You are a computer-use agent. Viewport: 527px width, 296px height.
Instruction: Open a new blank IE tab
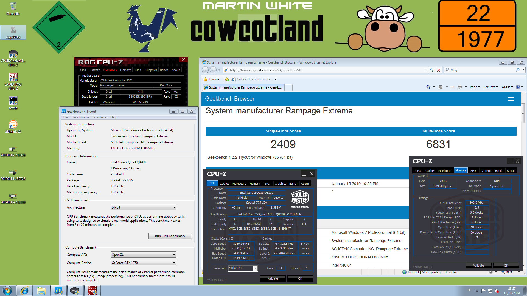pyautogui.click(x=288, y=87)
